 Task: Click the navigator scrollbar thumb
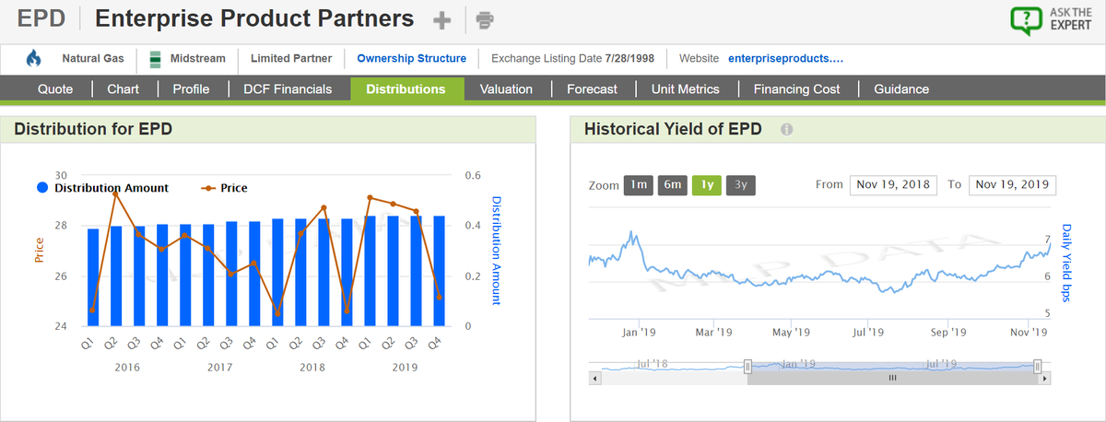pos(892,379)
